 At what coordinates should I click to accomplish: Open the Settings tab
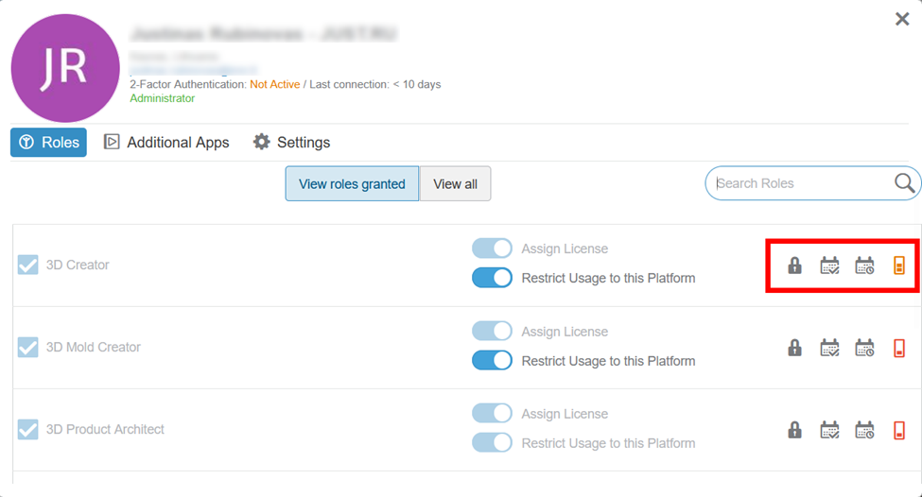click(x=291, y=142)
